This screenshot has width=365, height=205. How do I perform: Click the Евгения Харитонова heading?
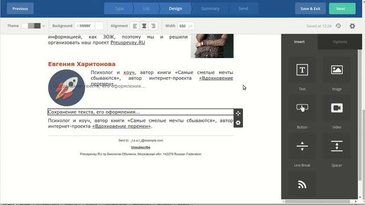click(x=82, y=64)
